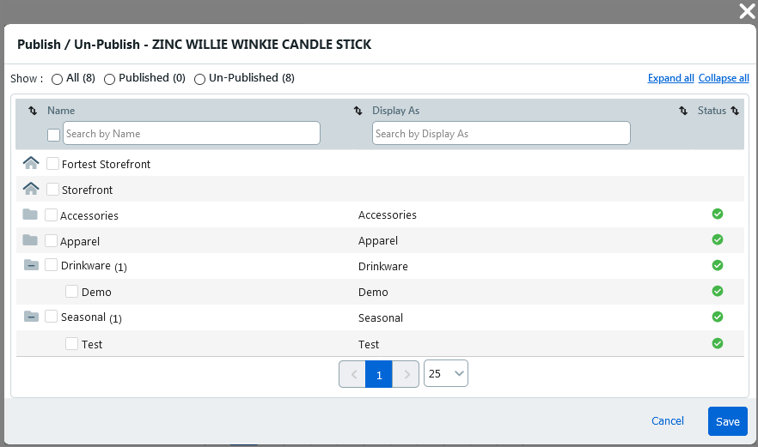758x447 pixels.
Task: Go to page 1 in pagination
Action: click(x=379, y=374)
